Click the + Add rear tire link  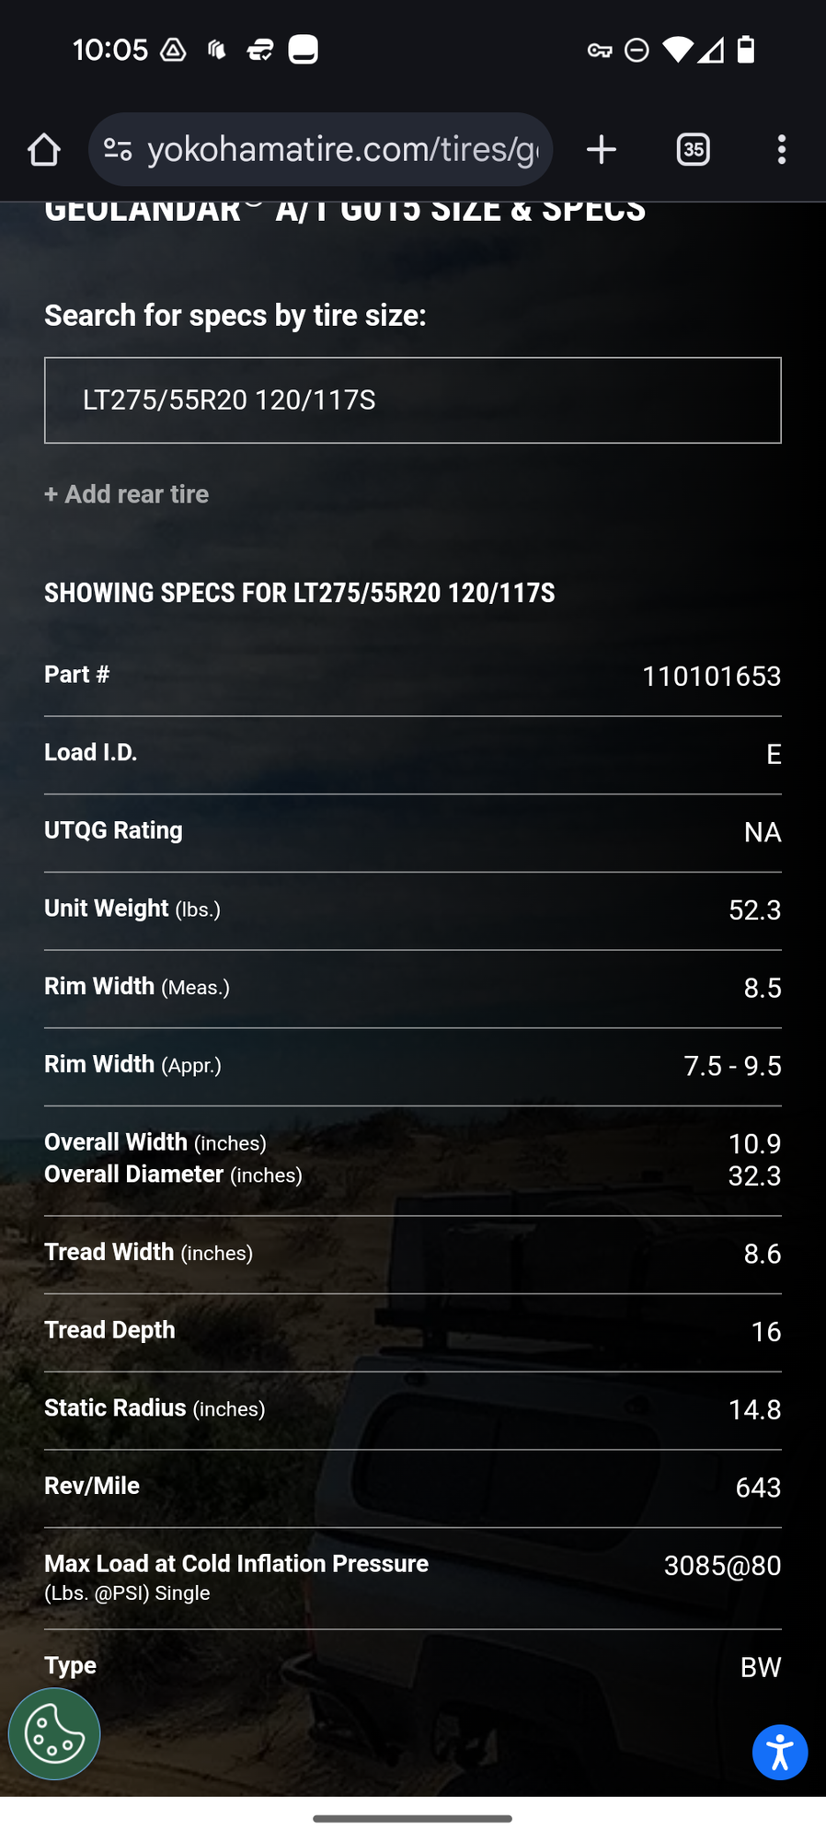tap(127, 494)
